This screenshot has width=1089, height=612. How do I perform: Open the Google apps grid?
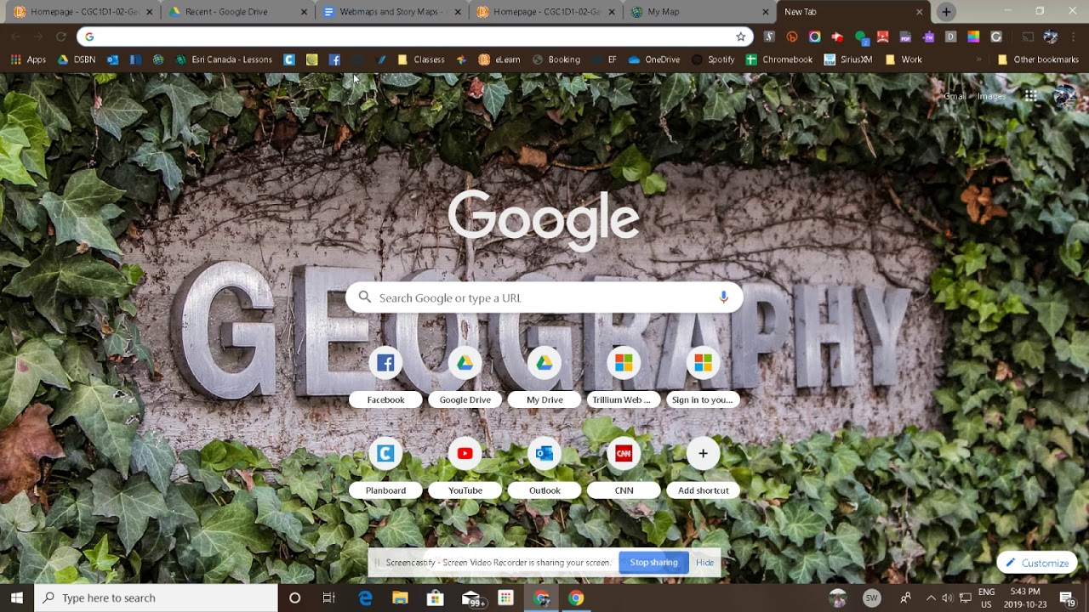[1030, 96]
